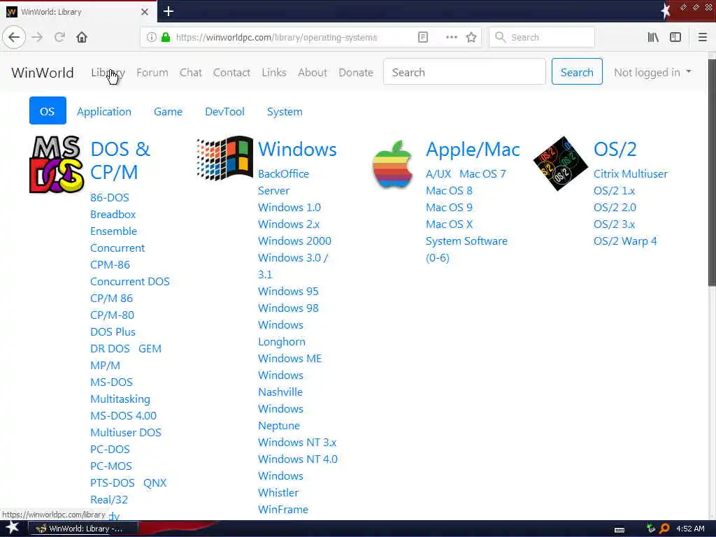The height and width of the screenshot is (537, 716).
Task: Switch to the Game category tab
Action: pos(168,111)
